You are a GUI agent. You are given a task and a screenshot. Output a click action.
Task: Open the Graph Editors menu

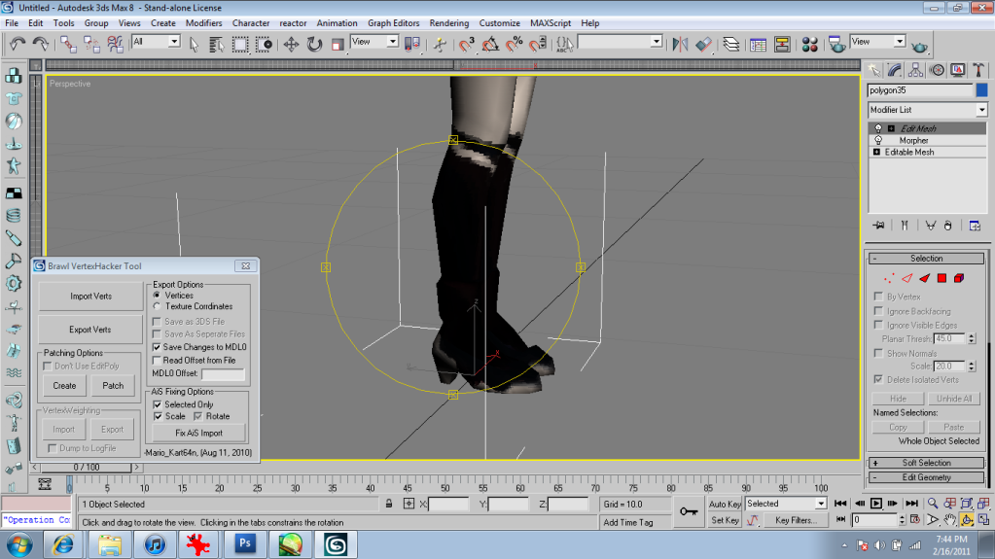394,22
